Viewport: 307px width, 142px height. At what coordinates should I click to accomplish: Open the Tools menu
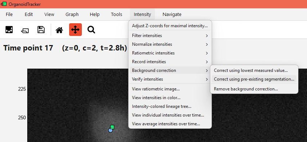(x=116, y=14)
